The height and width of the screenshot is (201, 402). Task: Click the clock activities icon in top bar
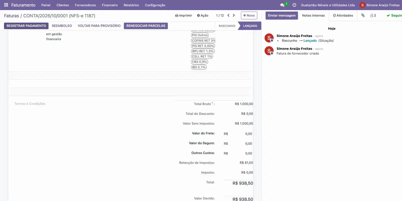pyautogui.click(x=294, y=5)
